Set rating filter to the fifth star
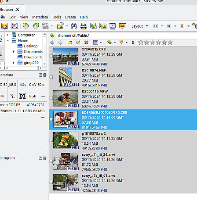The image size is (197, 200). 164,43
